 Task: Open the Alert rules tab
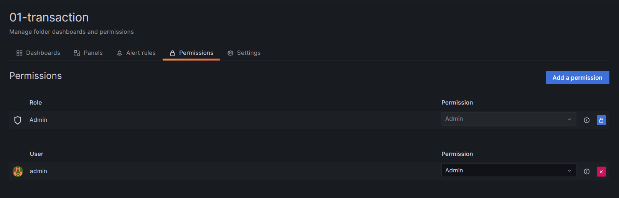(141, 53)
